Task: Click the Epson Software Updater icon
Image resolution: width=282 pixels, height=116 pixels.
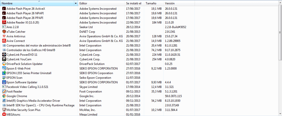Action: 4,82
